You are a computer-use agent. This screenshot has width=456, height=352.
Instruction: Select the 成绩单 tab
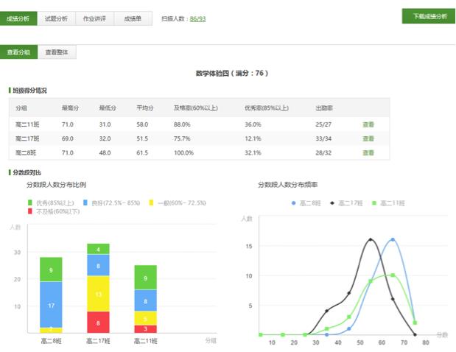tap(133, 18)
